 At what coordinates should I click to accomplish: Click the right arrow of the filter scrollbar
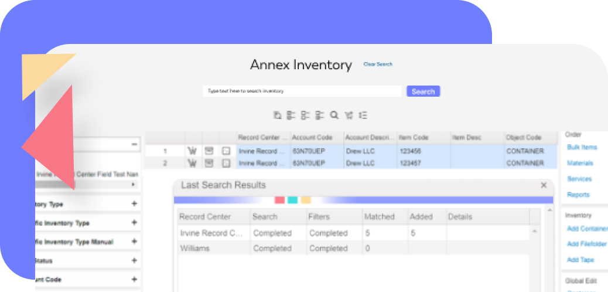coord(134,185)
